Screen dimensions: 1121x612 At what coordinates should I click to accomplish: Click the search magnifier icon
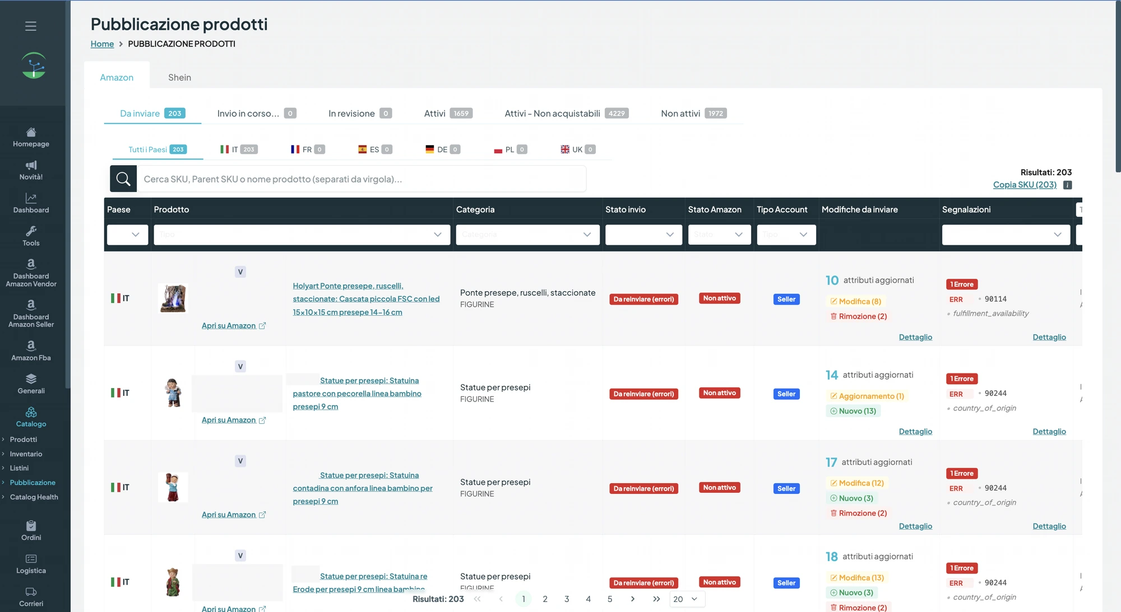point(123,179)
